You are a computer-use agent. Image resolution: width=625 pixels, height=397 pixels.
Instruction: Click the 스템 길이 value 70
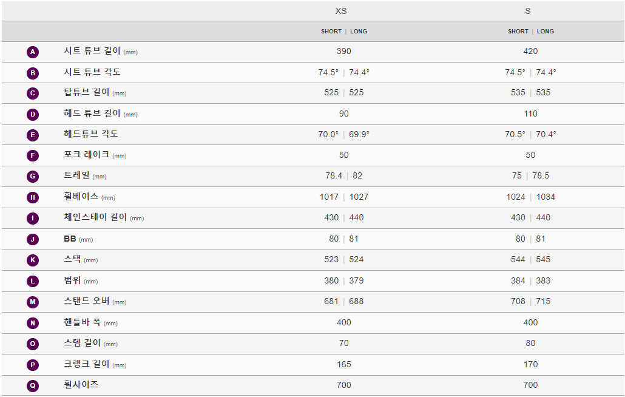pyautogui.click(x=343, y=343)
